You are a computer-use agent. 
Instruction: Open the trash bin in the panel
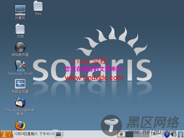[x=180, y=134]
